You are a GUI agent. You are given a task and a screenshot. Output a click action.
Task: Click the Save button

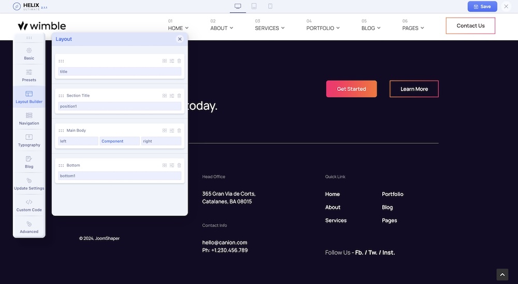(x=482, y=6)
